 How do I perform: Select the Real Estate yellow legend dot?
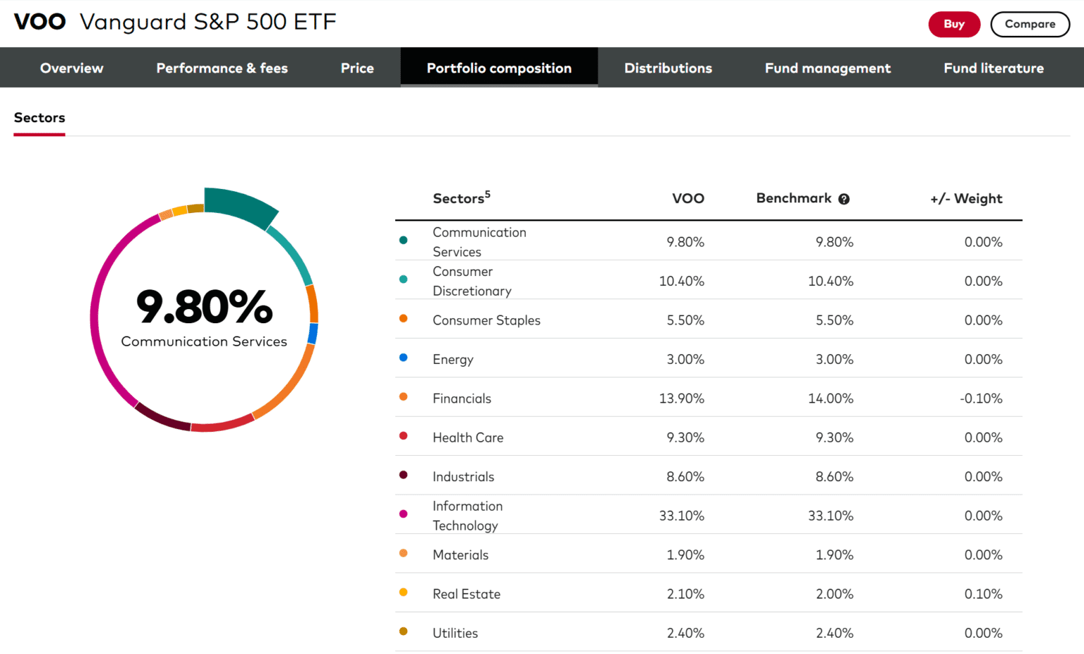pyautogui.click(x=403, y=593)
